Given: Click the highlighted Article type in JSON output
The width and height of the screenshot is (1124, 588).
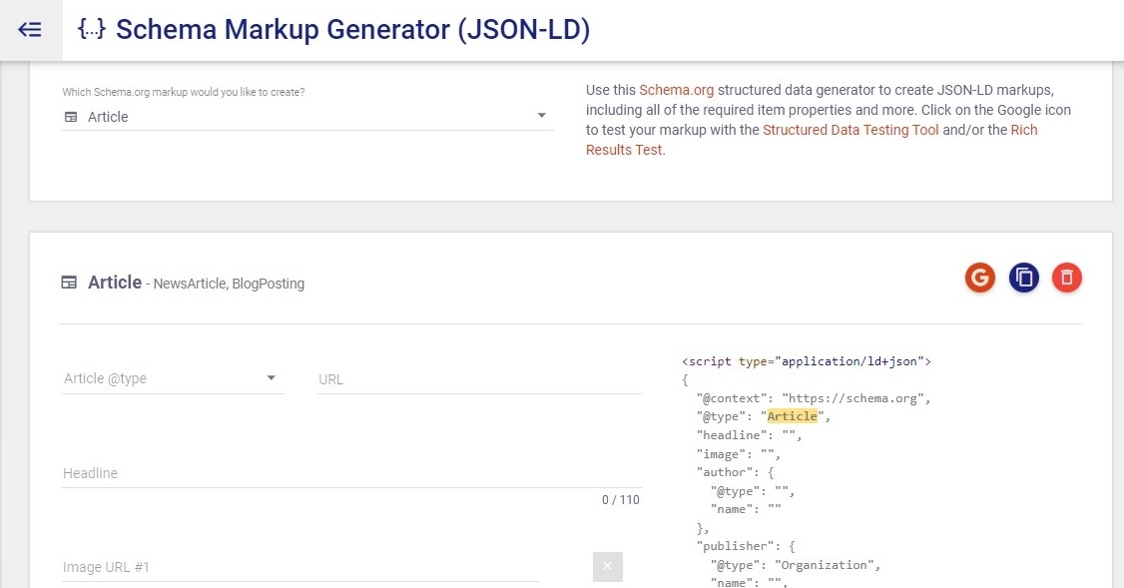Looking at the screenshot, I should (793, 416).
